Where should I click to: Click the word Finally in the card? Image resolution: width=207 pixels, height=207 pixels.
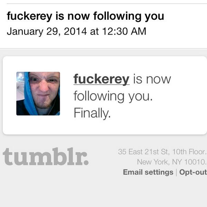[x=92, y=113]
